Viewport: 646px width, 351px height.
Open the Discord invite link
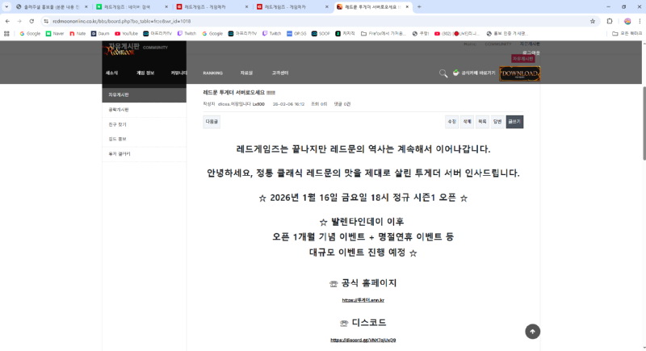363,340
